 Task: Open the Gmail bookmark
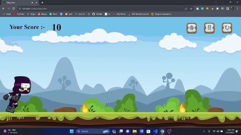(x=7, y=14)
